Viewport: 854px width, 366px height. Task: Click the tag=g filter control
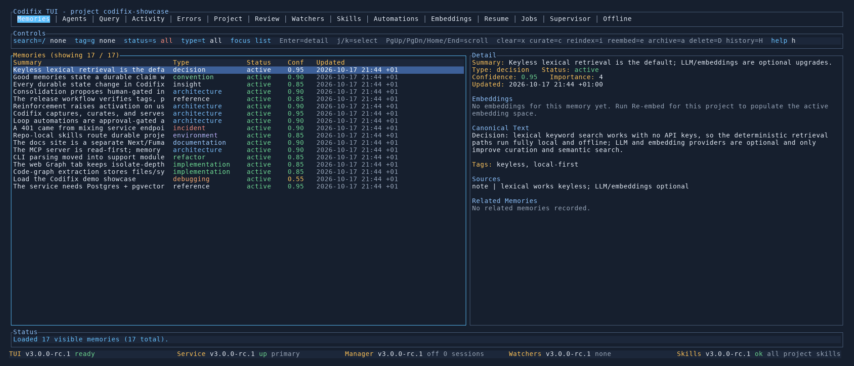tap(95, 41)
